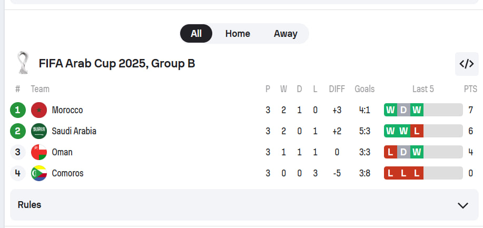Click the Comoros team row name

(x=67, y=173)
